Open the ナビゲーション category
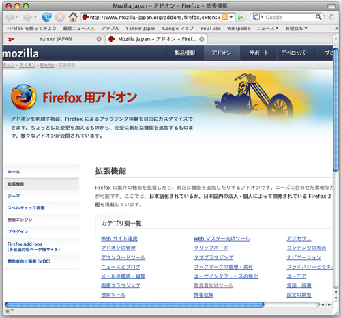This screenshot has height=318, width=341. click(x=304, y=257)
